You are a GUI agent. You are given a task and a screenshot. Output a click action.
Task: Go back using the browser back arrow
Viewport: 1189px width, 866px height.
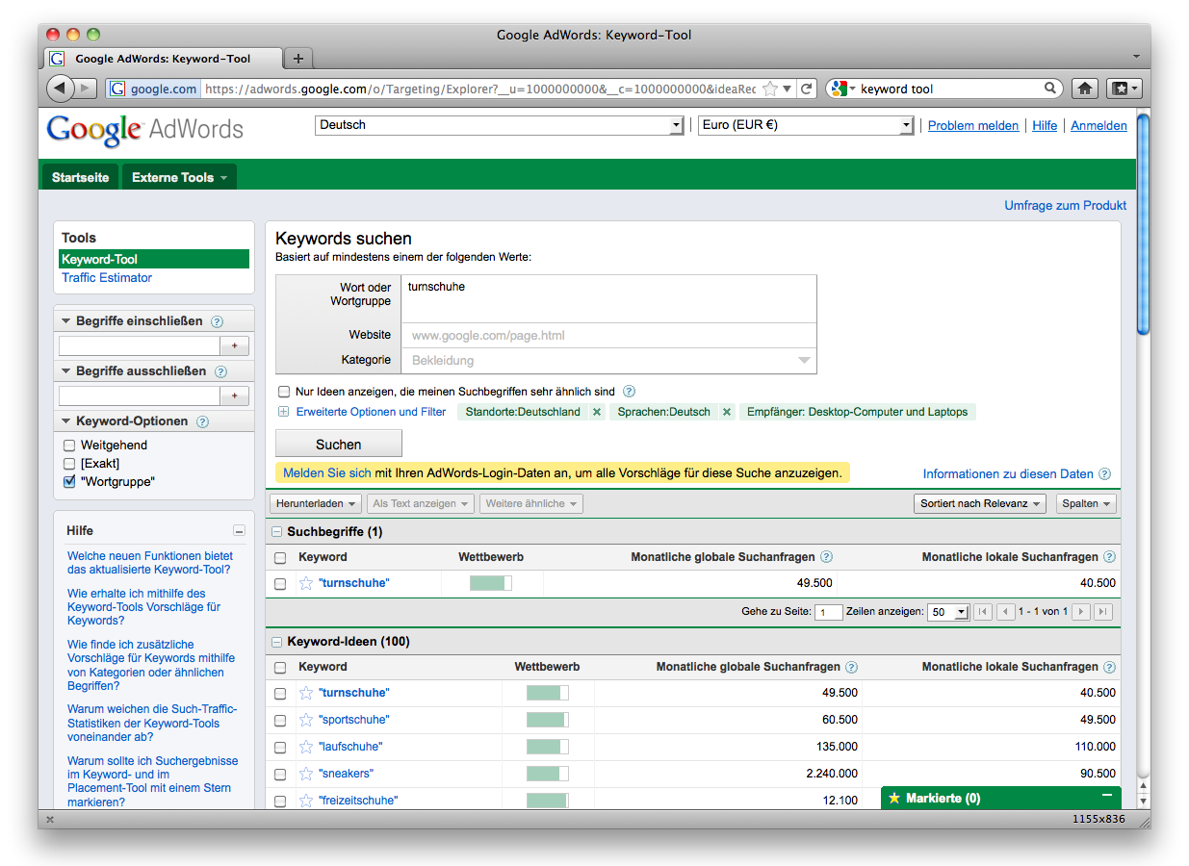coord(60,89)
